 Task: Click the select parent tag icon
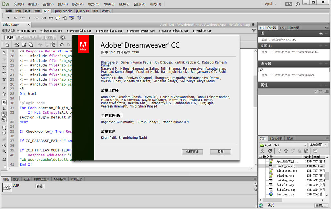pyautogui.click(x=4, y=88)
